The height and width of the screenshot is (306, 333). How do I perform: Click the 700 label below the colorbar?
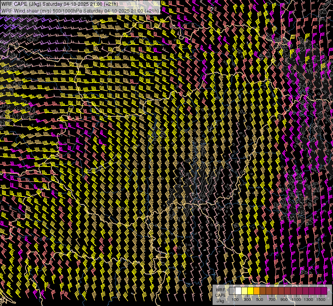coord(272,300)
